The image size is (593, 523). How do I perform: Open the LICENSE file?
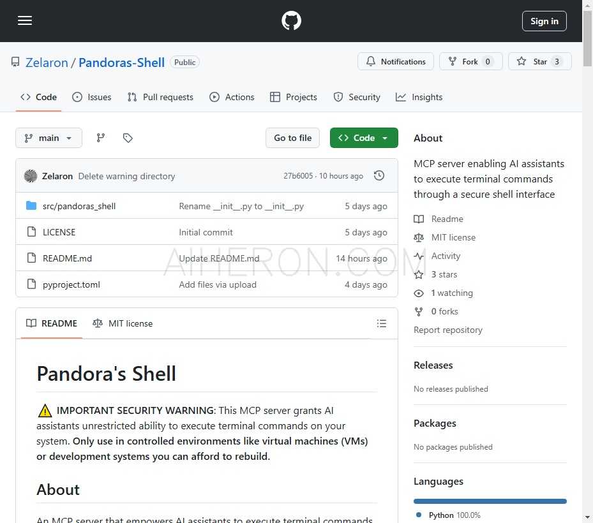(59, 232)
